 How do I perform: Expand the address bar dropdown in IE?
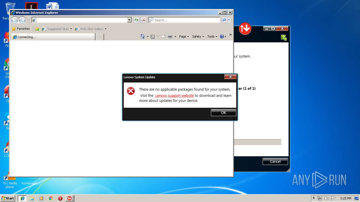click(x=129, y=20)
